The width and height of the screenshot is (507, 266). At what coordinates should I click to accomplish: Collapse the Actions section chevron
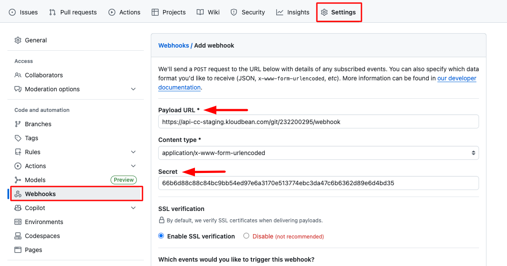point(133,166)
